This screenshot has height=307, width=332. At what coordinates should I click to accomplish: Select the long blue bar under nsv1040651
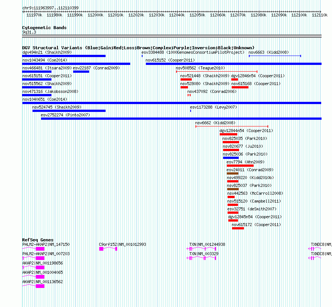click(172, 103)
